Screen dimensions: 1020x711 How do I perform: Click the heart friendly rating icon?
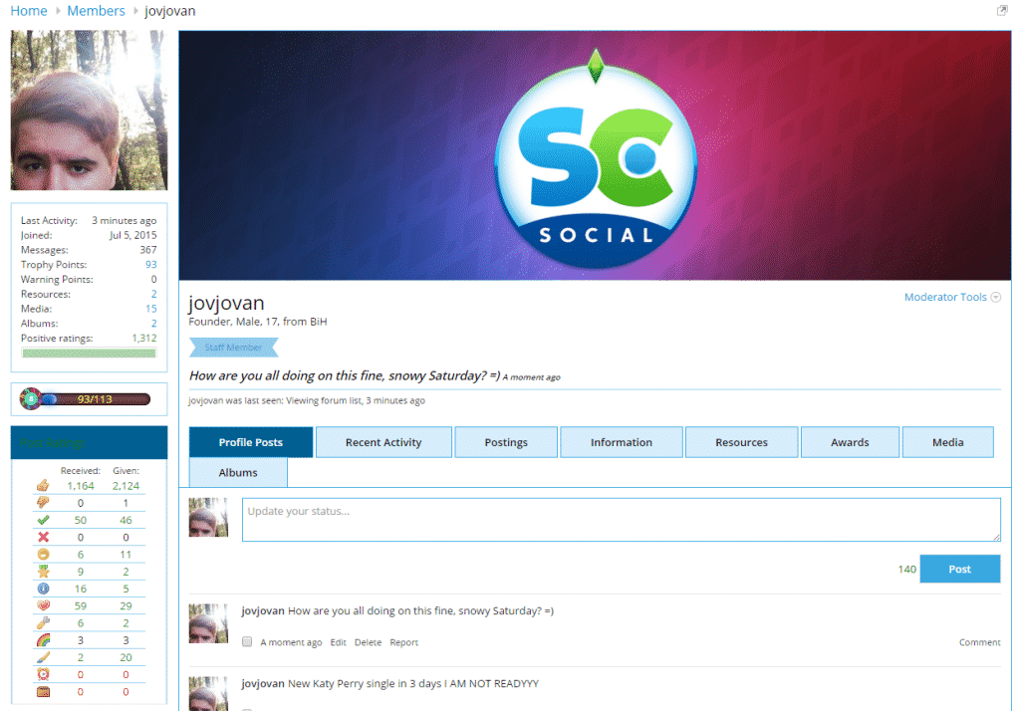click(43, 605)
